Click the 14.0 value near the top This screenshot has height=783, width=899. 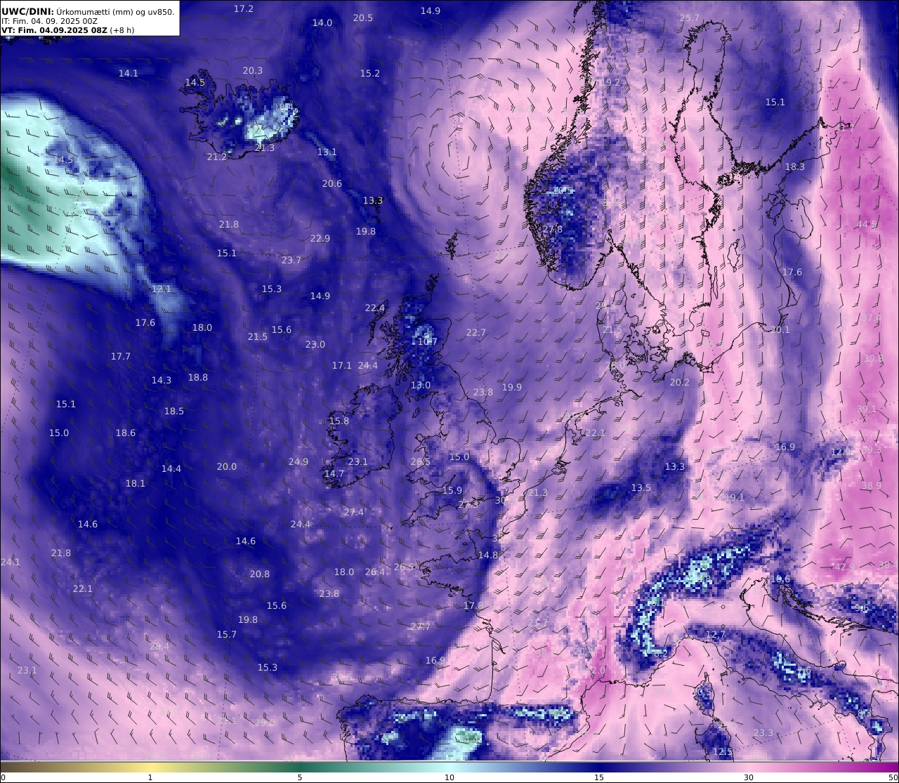[322, 23]
